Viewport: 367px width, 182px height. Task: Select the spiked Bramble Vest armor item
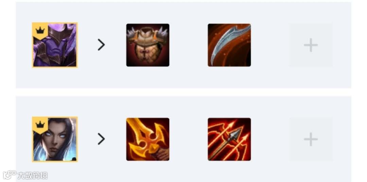point(148,45)
